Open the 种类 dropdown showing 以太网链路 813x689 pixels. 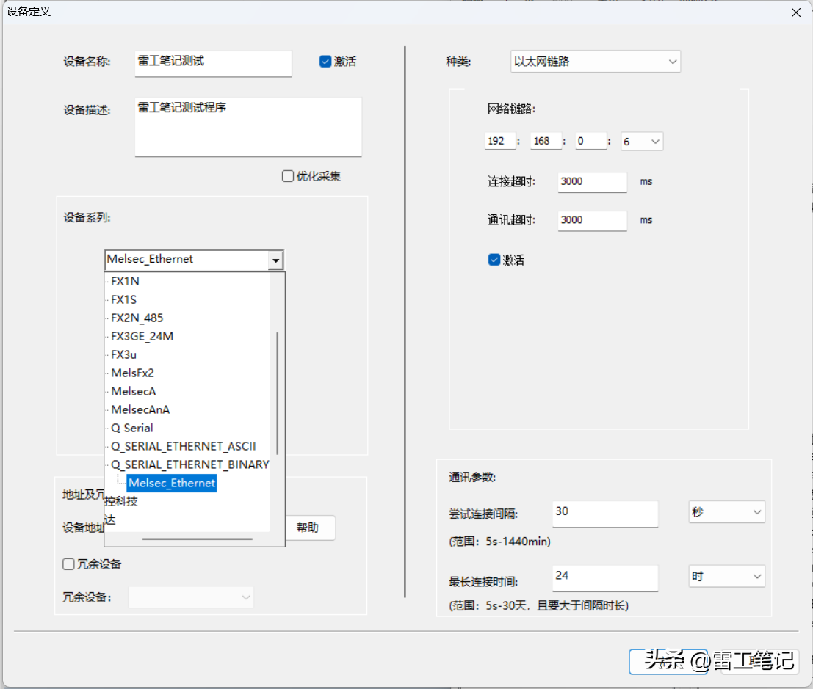595,62
